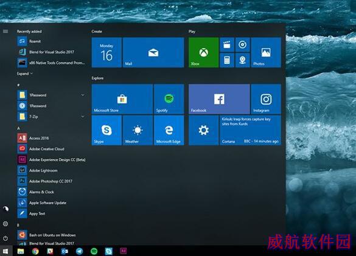Open the Mail tile
The width and height of the screenshot is (356, 256).
point(153,52)
